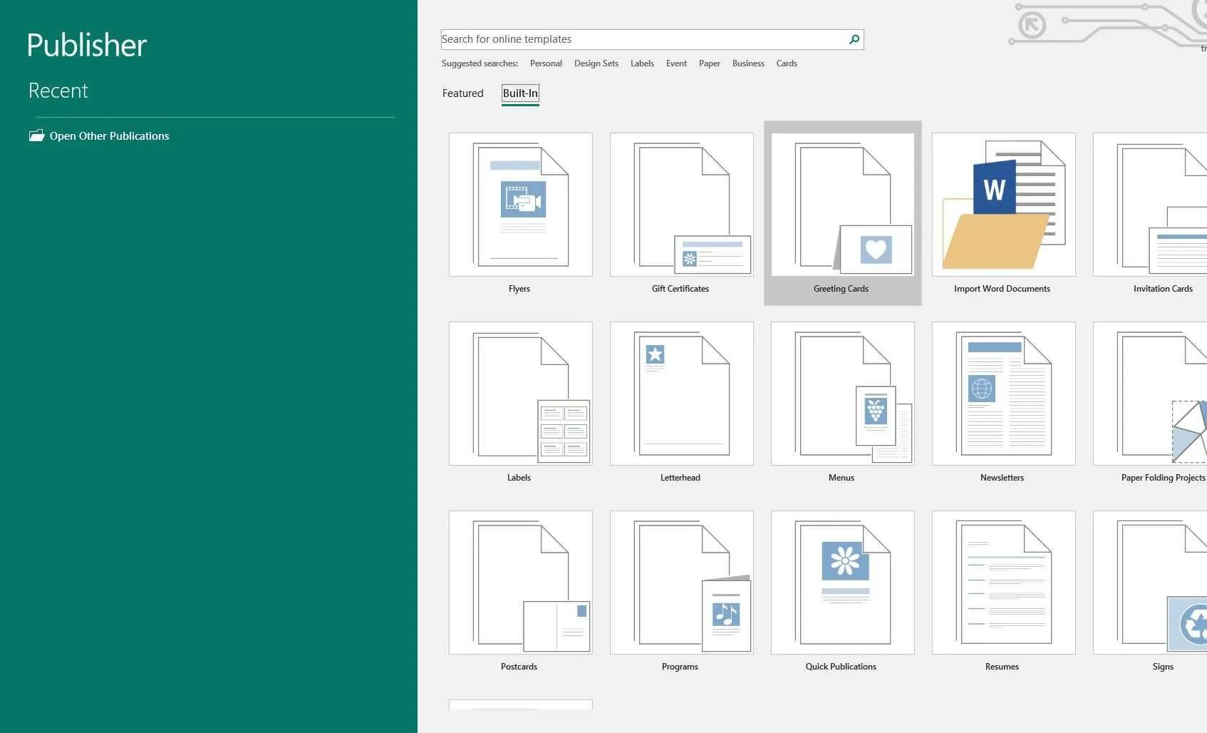Open the Quick Publications template category
Screen dimensions: 1207x733
[x=842, y=583]
